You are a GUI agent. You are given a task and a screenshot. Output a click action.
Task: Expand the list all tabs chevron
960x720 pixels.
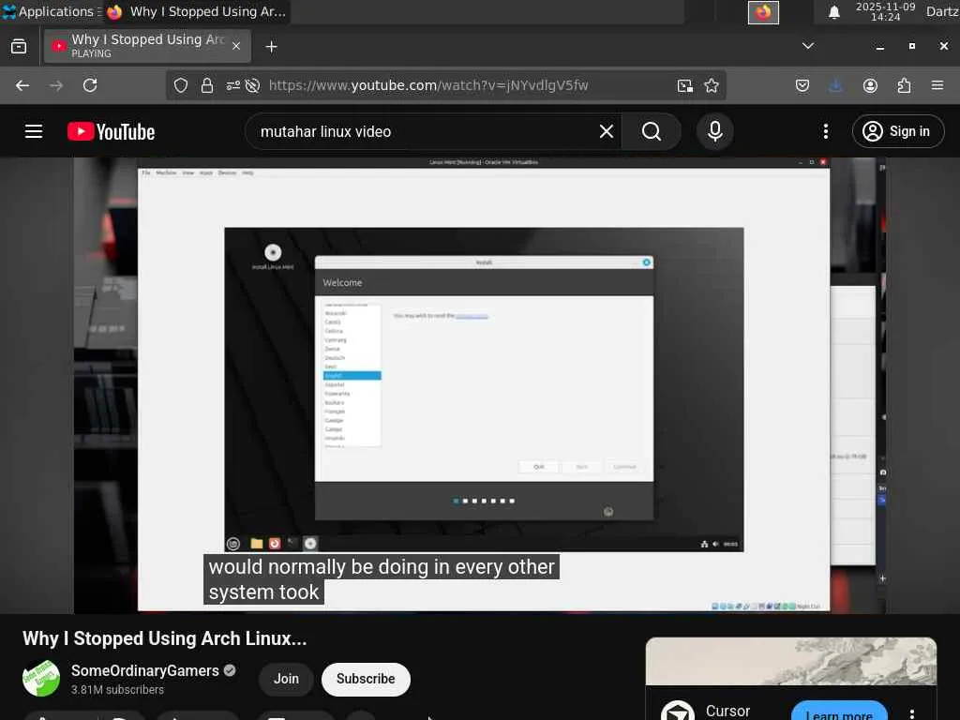point(808,46)
